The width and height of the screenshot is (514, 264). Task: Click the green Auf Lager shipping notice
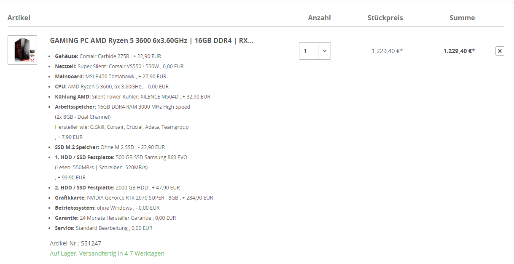tap(107, 253)
